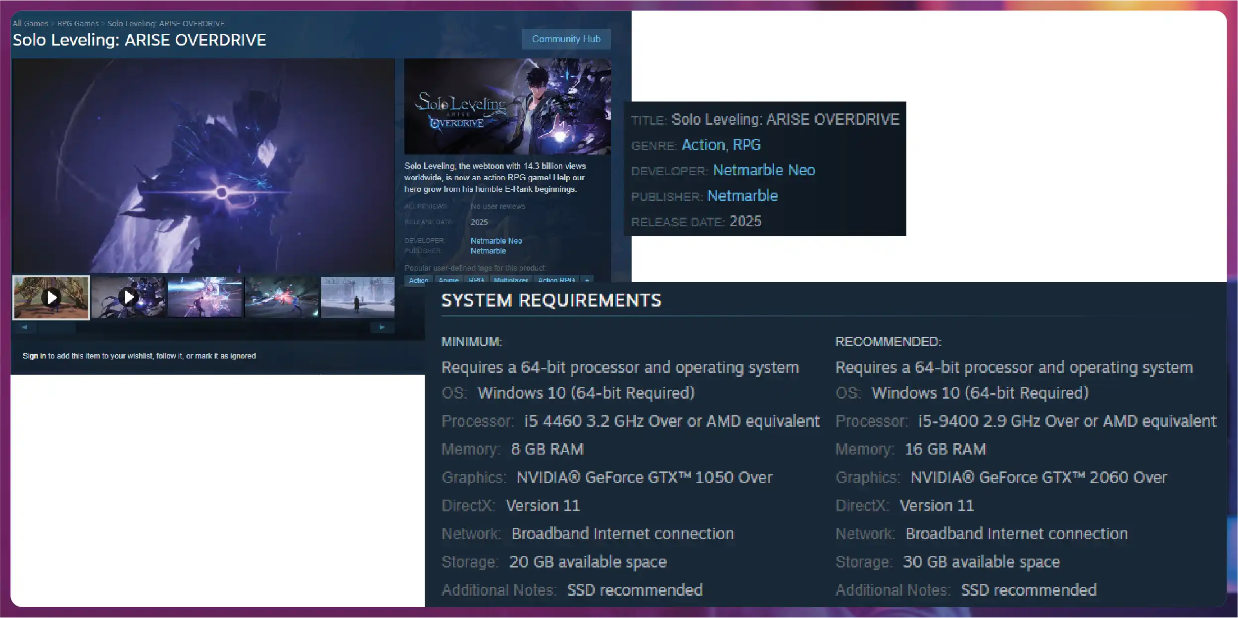The height and width of the screenshot is (618, 1238).
Task: Open Netmarble publisher link in details box
Action: click(x=743, y=196)
